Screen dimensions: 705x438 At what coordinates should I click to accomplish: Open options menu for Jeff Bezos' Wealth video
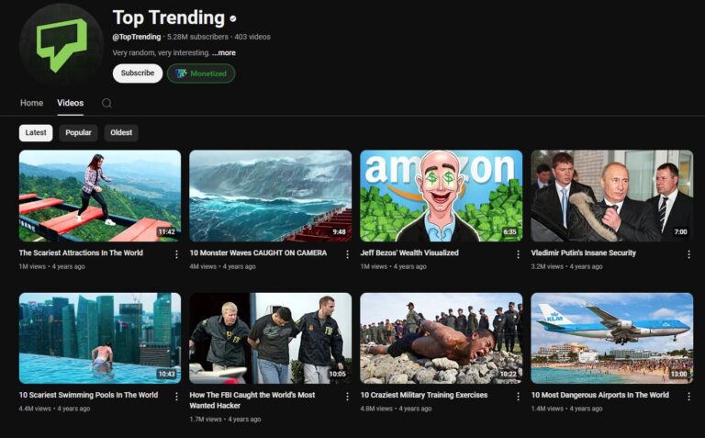(518, 254)
